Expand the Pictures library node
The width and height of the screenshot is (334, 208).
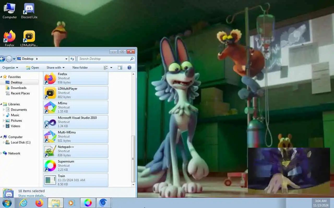[4, 121]
